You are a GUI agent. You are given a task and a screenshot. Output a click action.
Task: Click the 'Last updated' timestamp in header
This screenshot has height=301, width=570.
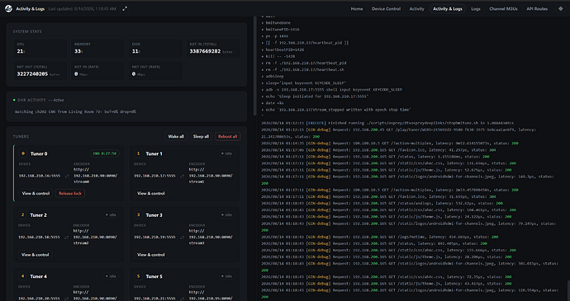[82, 9]
